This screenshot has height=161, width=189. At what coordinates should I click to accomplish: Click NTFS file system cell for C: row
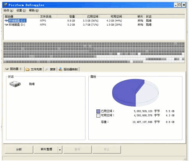pyautogui.click(x=43, y=21)
